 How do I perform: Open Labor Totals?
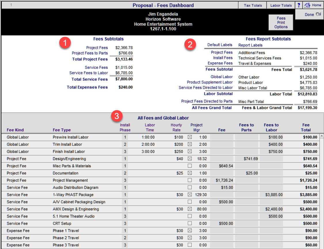[281, 5]
